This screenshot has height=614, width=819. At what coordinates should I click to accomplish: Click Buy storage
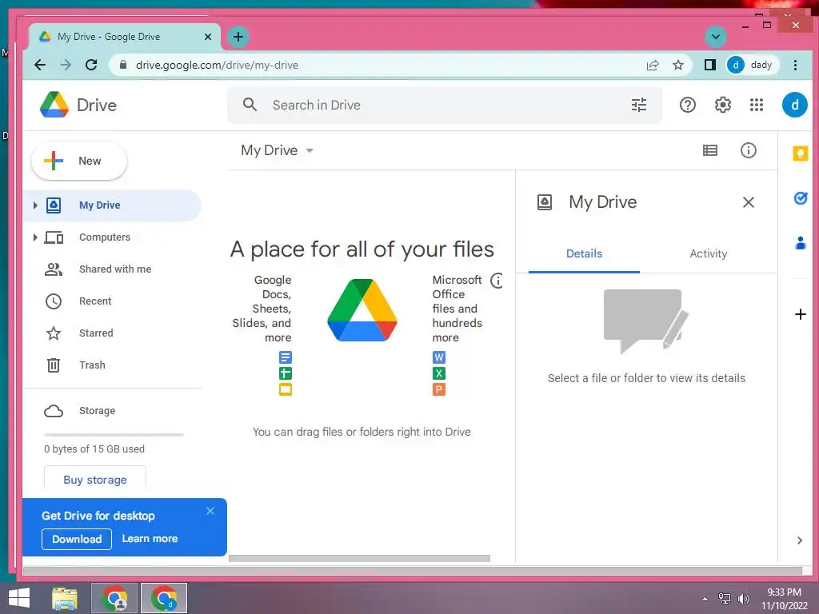click(x=95, y=480)
